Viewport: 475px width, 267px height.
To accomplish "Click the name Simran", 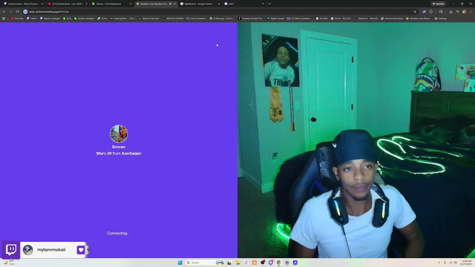I will (119, 147).
